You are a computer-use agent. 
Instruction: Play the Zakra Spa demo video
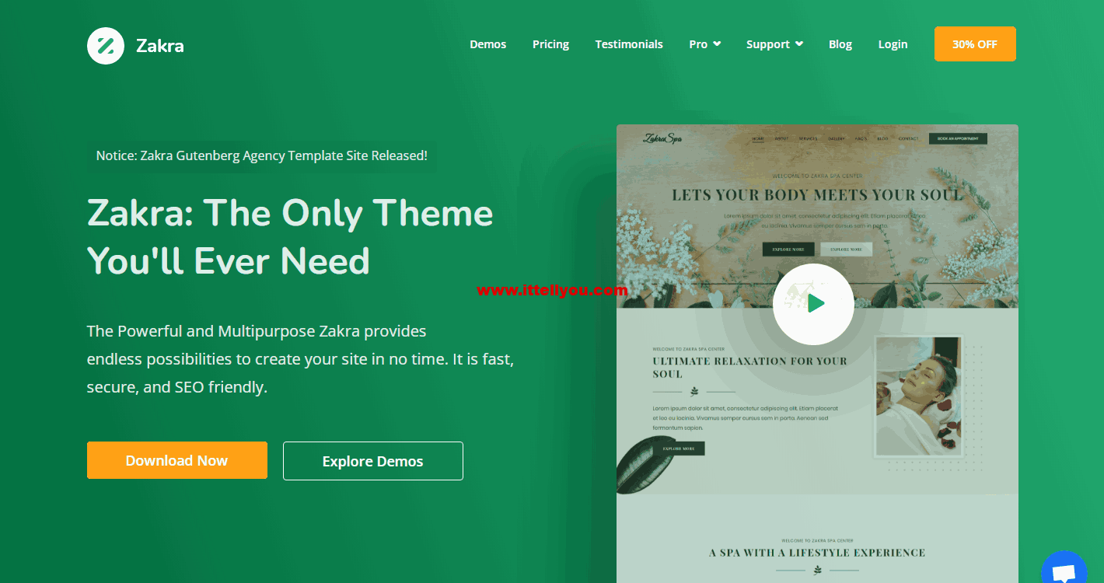(x=813, y=304)
